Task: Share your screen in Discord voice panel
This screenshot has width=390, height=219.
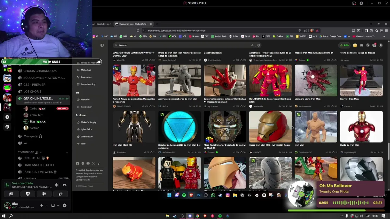Action: pos(28,194)
